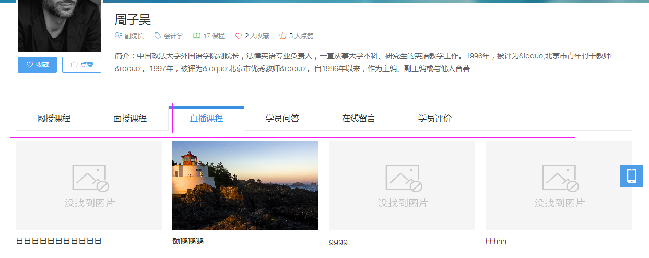
Task: Click the heart icon beside 2 人收藏
Action: (x=239, y=36)
